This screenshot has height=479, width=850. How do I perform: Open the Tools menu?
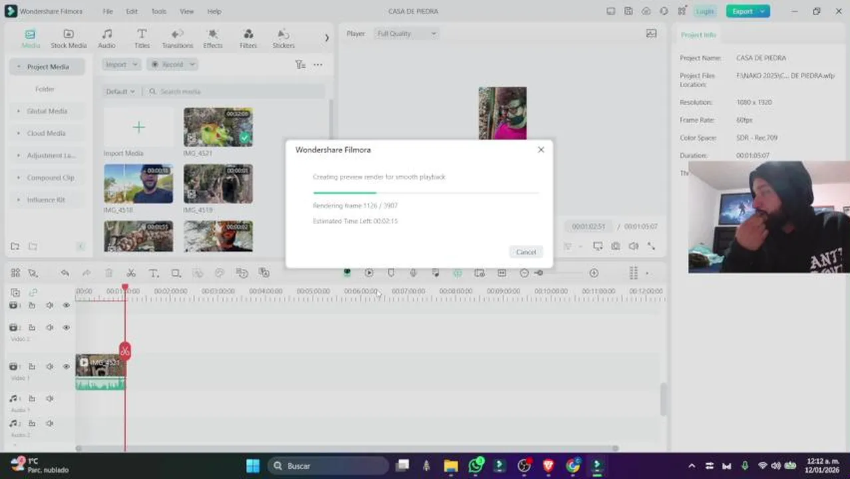(x=159, y=11)
